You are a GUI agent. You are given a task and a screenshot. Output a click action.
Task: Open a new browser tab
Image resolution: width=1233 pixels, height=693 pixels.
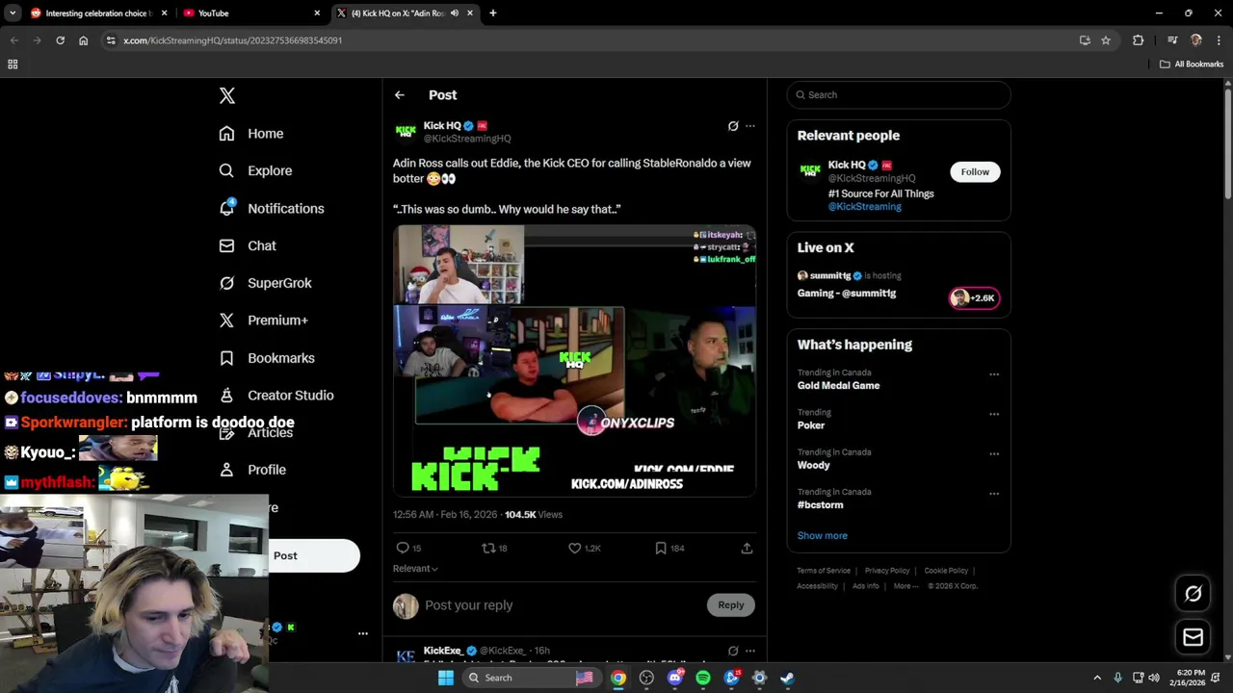(x=492, y=13)
